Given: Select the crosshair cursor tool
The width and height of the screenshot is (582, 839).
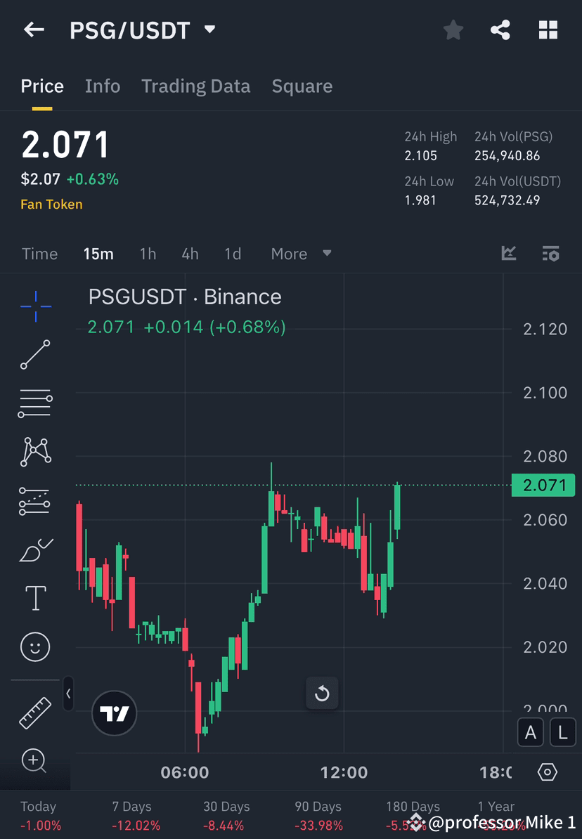Looking at the screenshot, I should 35,306.
